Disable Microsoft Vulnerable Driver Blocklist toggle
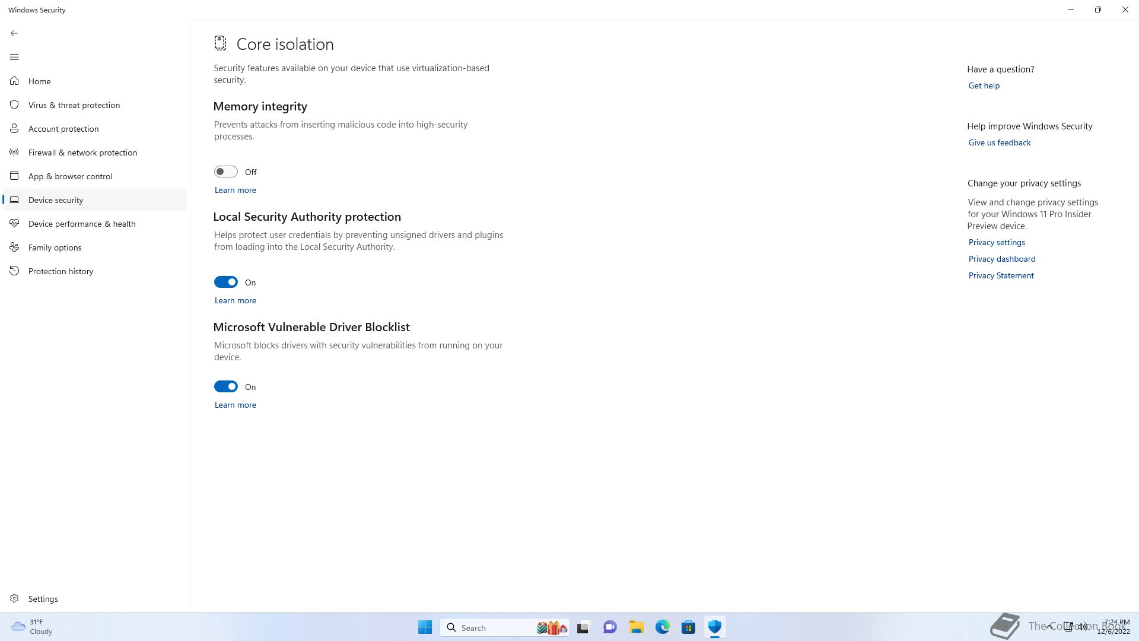Image resolution: width=1139 pixels, height=641 pixels. (225, 386)
